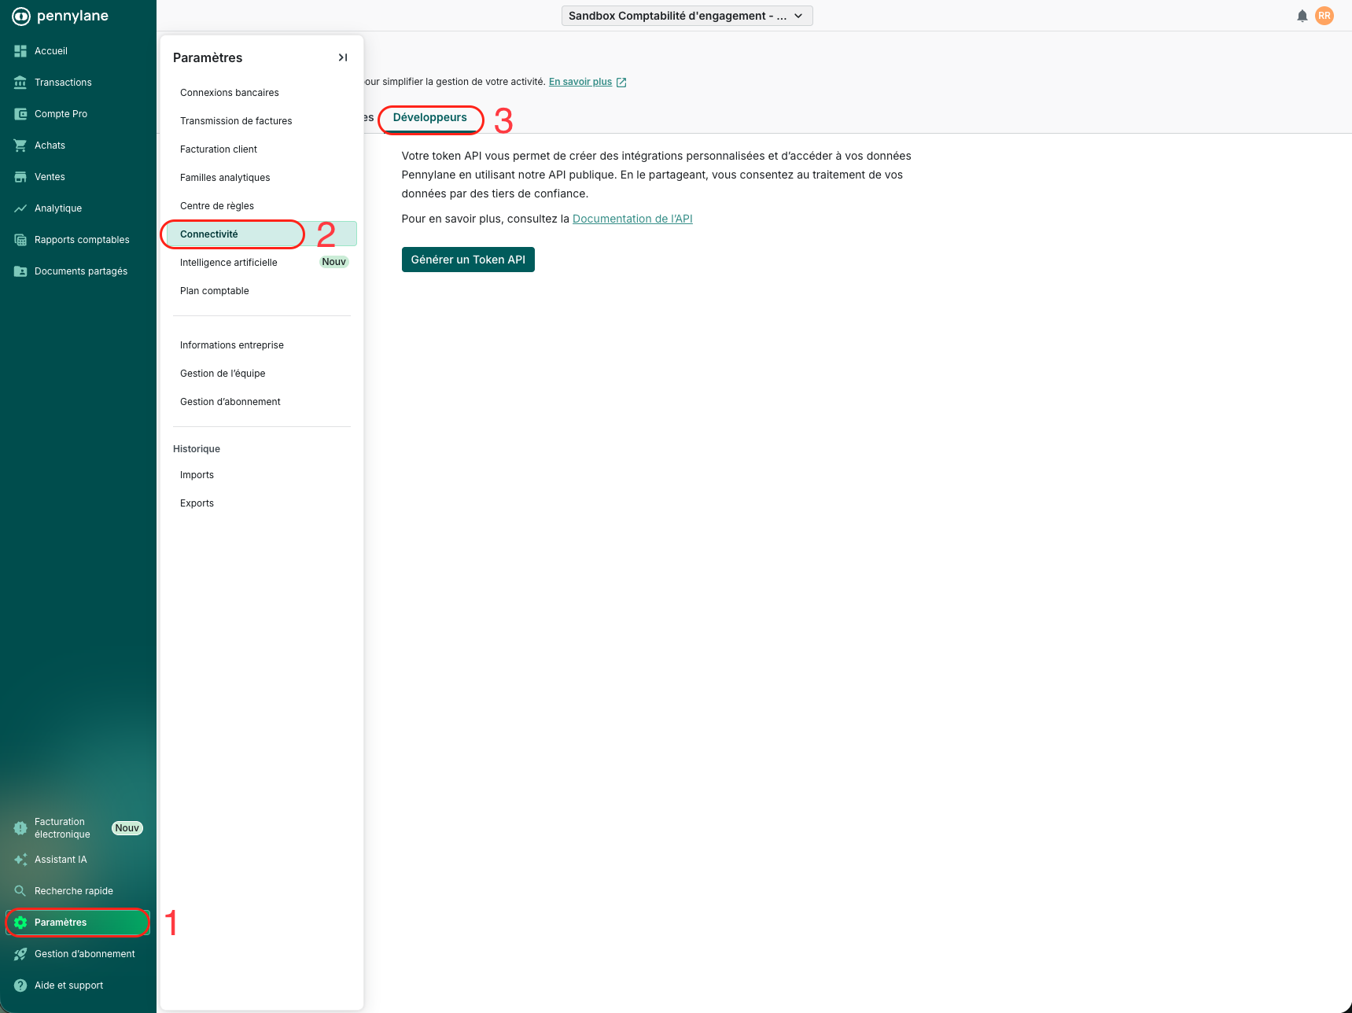1352x1013 pixels.
Task: Click the Assistant IA sparkle icon
Action: click(20, 860)
